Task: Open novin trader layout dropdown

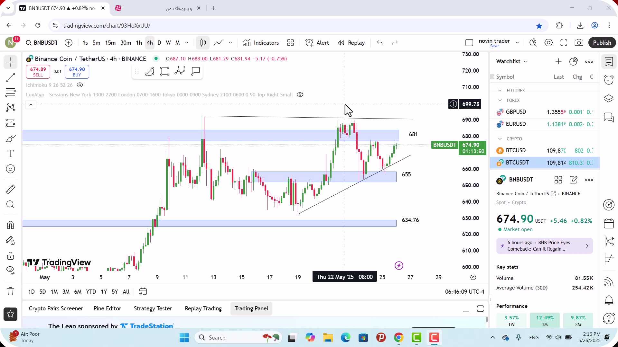Action: pyautogui.click(x=517, y=43)
